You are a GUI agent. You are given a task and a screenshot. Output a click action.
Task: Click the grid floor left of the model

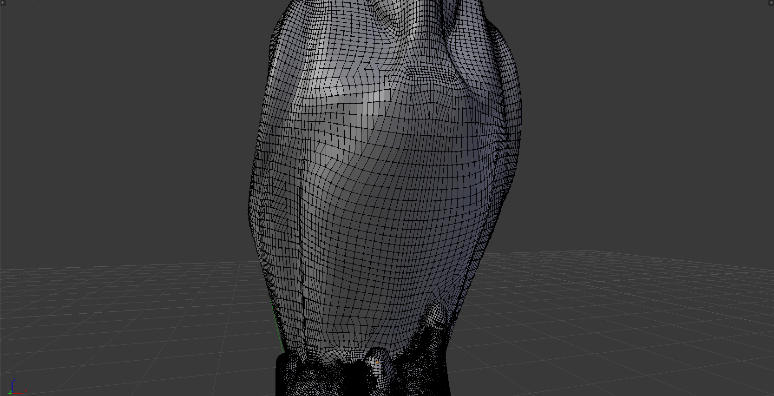point(130,325)
